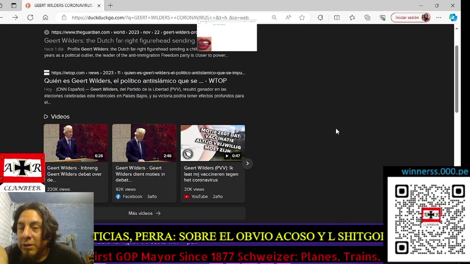Click the '220K views' text
The height and width of the screenshot is (264, 470).
point(58,189)
